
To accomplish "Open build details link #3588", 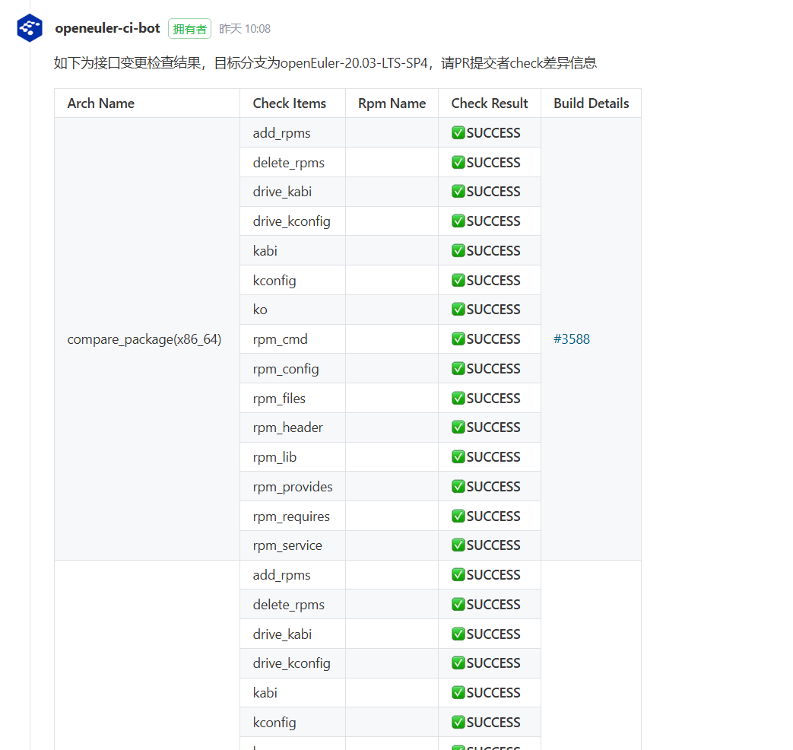I will point(571,339).
